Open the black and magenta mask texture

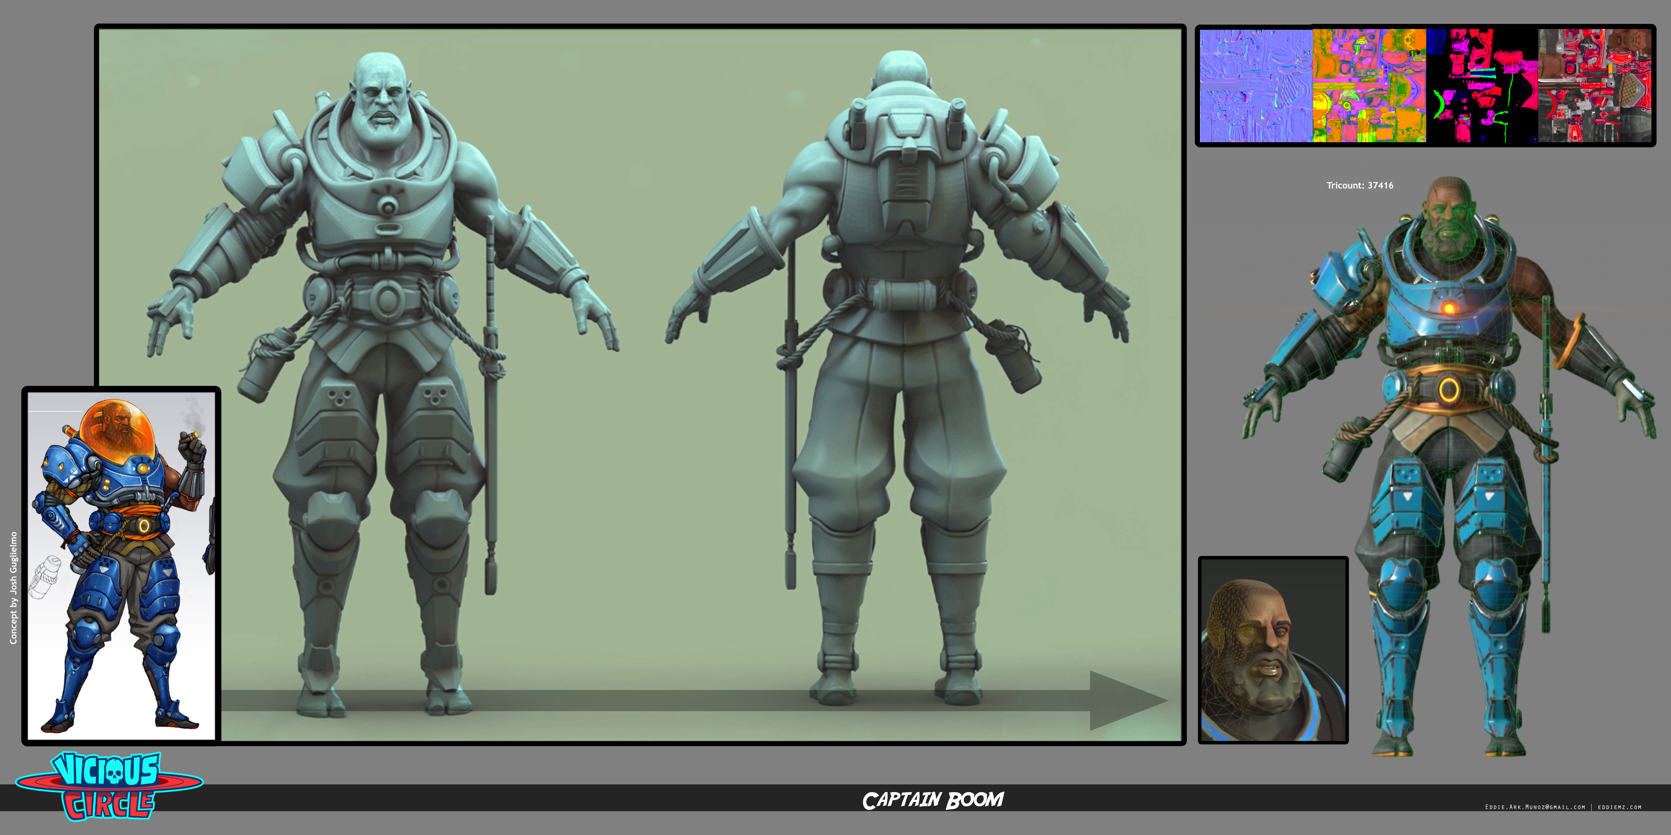(x=1482, y=85)
